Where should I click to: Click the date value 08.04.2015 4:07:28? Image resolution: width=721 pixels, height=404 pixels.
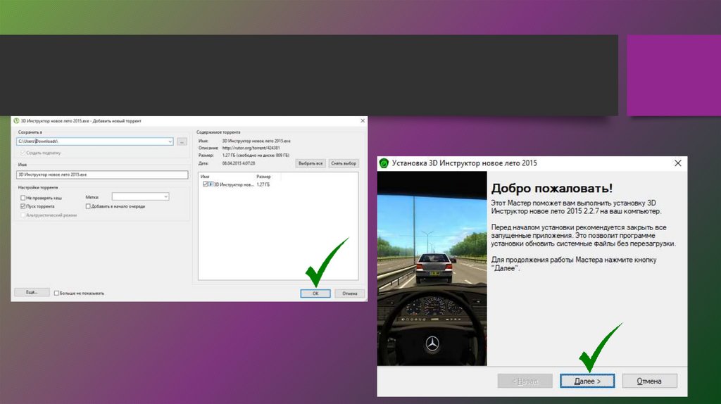239,163
